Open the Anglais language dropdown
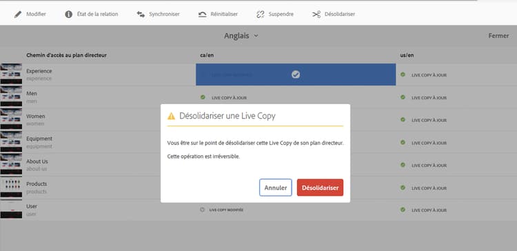Image resolution: width=517 pixels, height=251 pixels. 241,36
